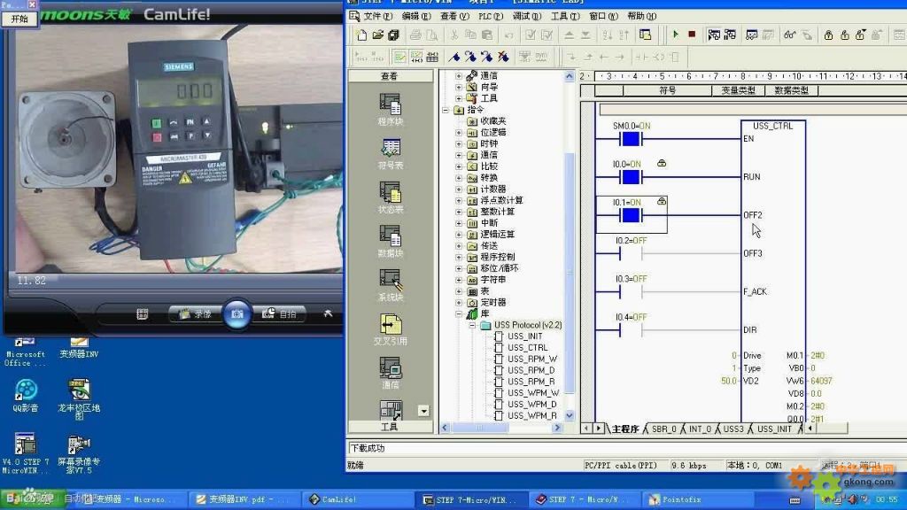Expand the 计数器 instruction folder
Viewport: 907px width, 510px height.
coord(459,189)
